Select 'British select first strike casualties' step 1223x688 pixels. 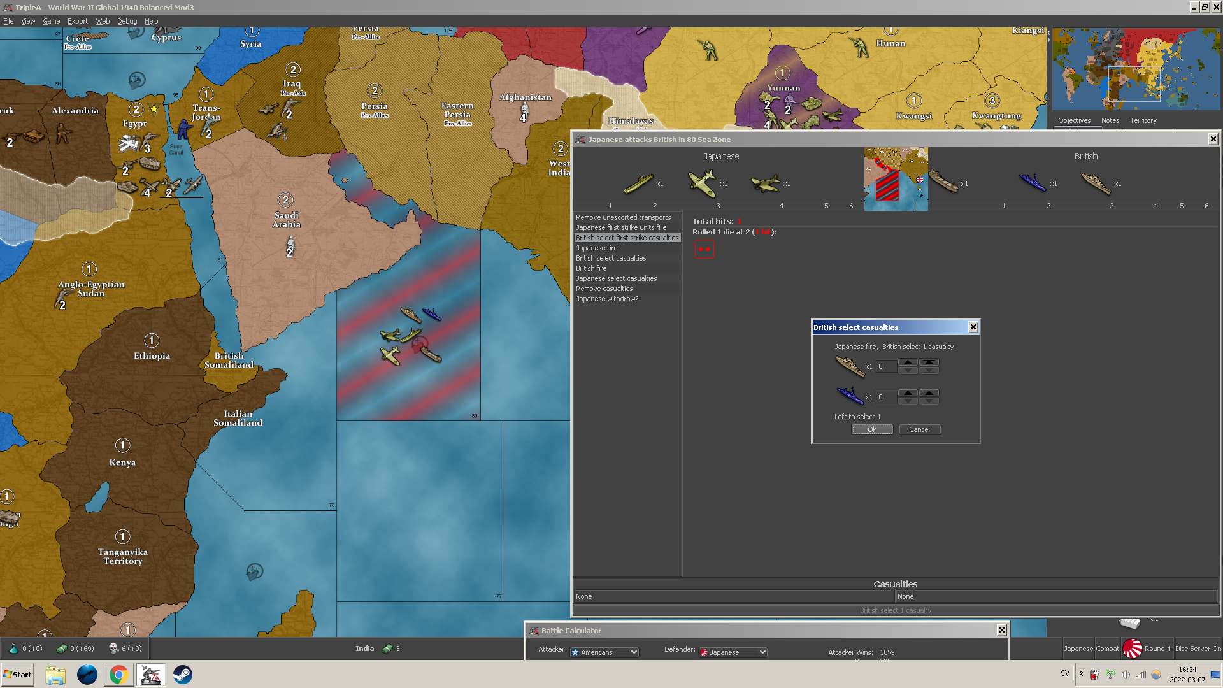tap(627, 238)
